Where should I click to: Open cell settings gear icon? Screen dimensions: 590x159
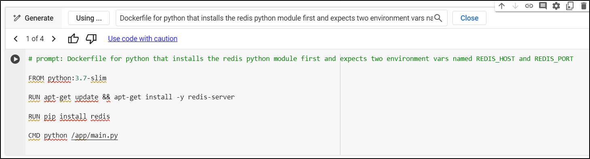[x=556, y=6]
